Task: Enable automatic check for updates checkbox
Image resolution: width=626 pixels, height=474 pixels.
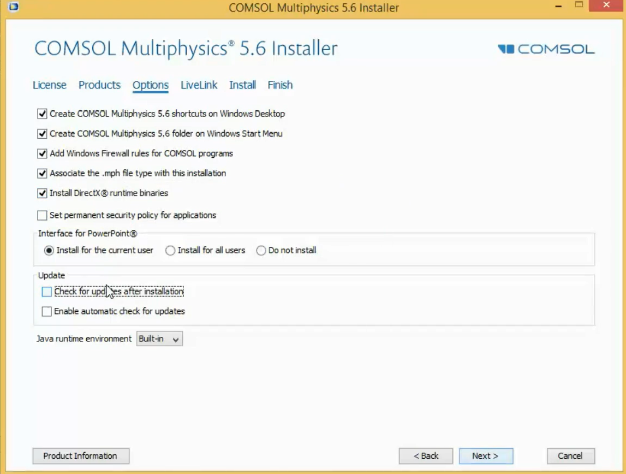Action: click(47, 311)
